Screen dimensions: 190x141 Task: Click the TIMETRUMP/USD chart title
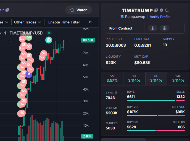coord(26,33)
